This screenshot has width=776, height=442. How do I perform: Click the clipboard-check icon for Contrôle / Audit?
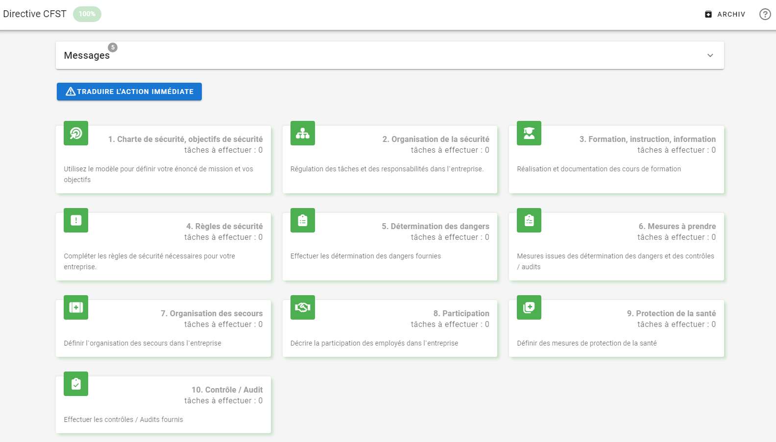(76, 384)
